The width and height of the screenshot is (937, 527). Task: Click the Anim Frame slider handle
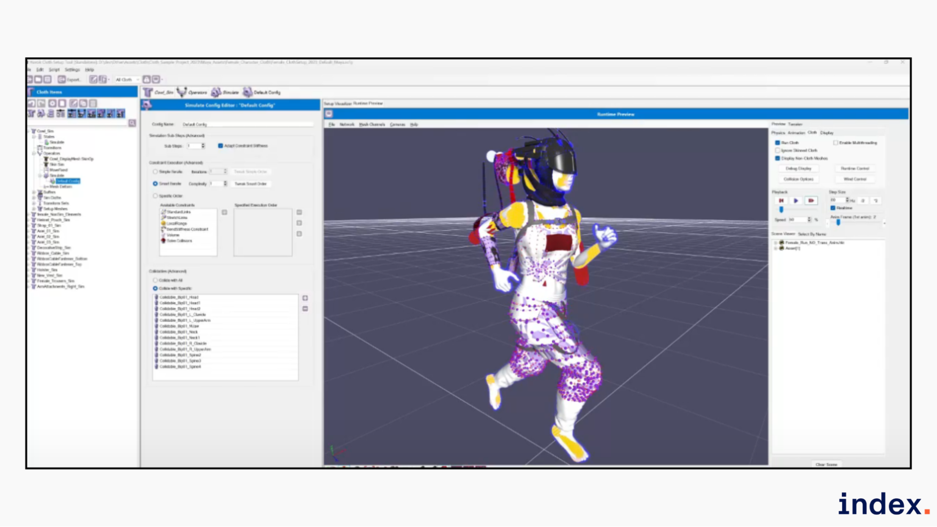coord(838,223)
